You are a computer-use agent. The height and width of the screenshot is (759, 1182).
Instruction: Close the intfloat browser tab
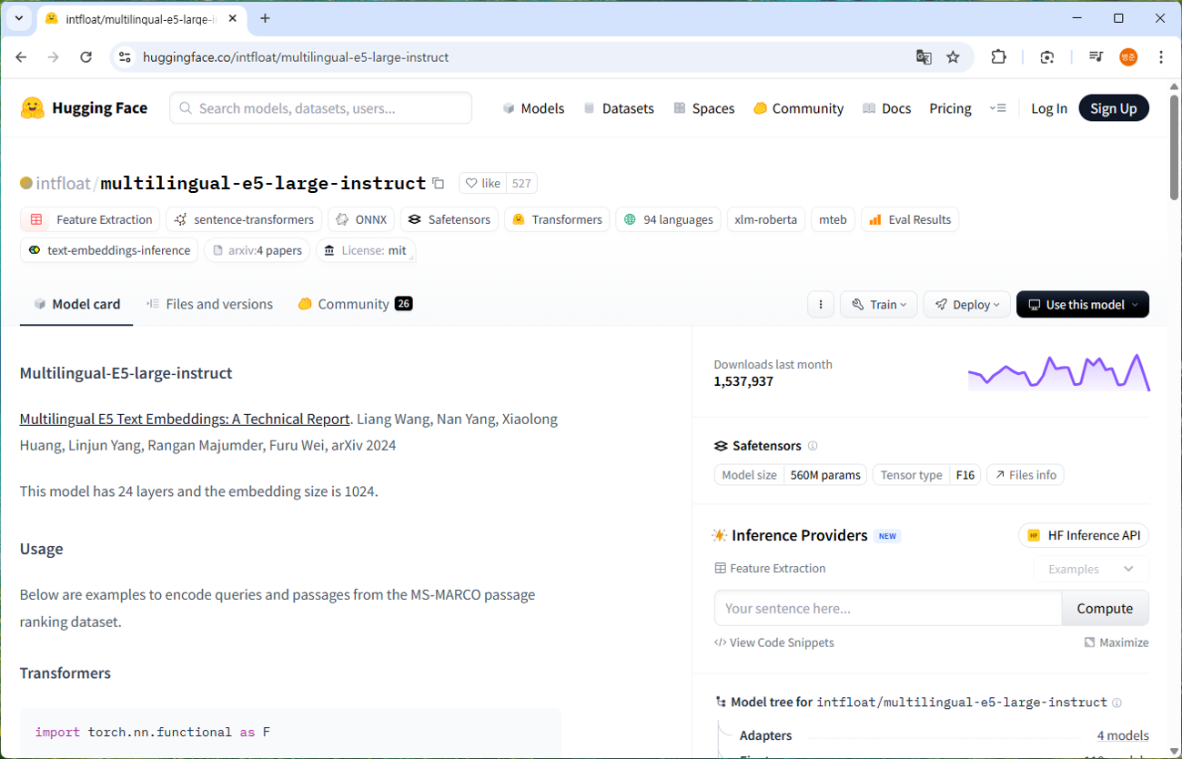click(234, 18)
